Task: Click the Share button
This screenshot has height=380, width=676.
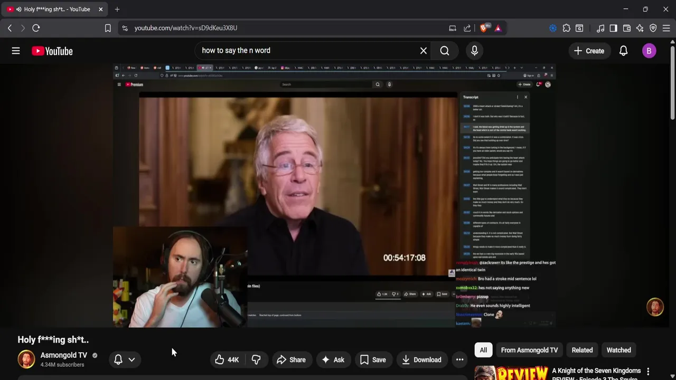Action: (291, 360)
